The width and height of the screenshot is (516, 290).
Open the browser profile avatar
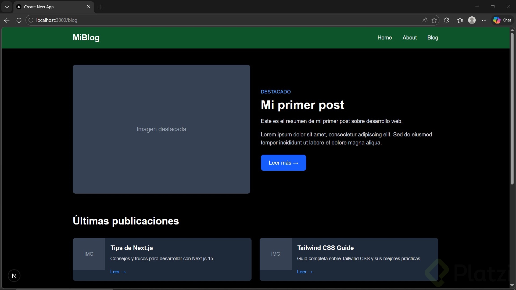tap(472, 20)
